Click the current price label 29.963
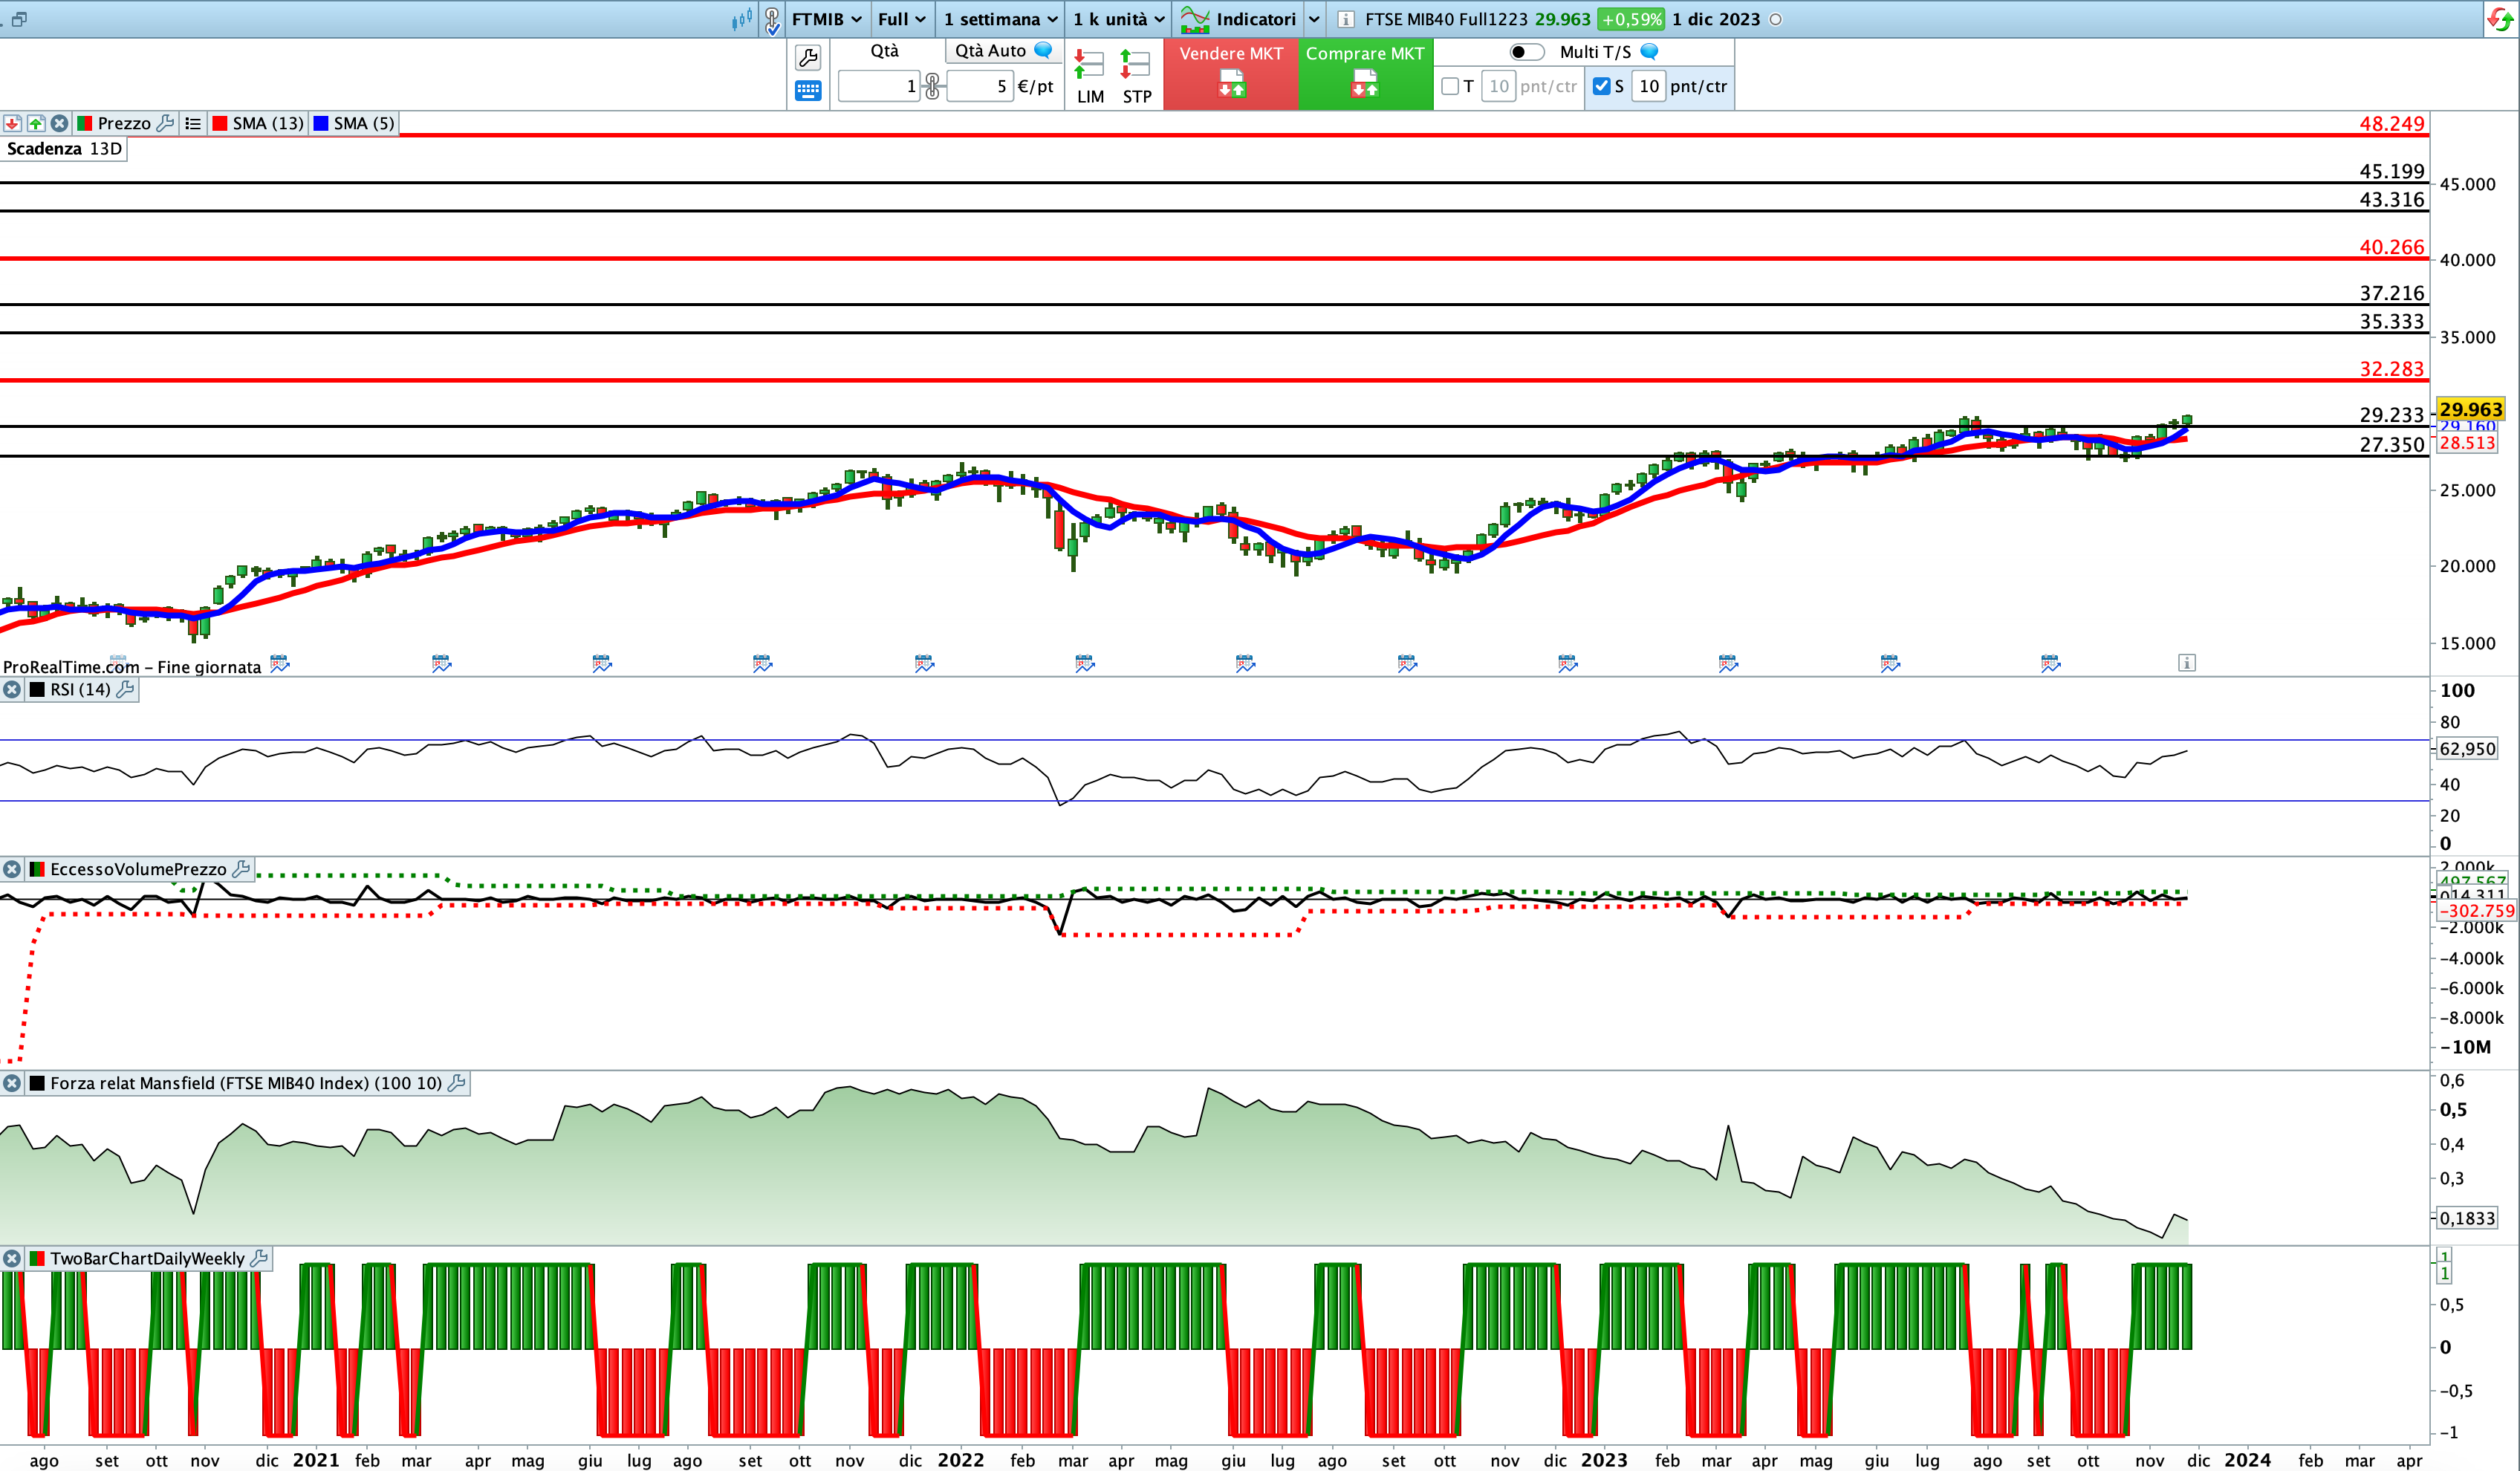The height and width of the screenshot is (1471, 2520). [x=2470, y=409]
